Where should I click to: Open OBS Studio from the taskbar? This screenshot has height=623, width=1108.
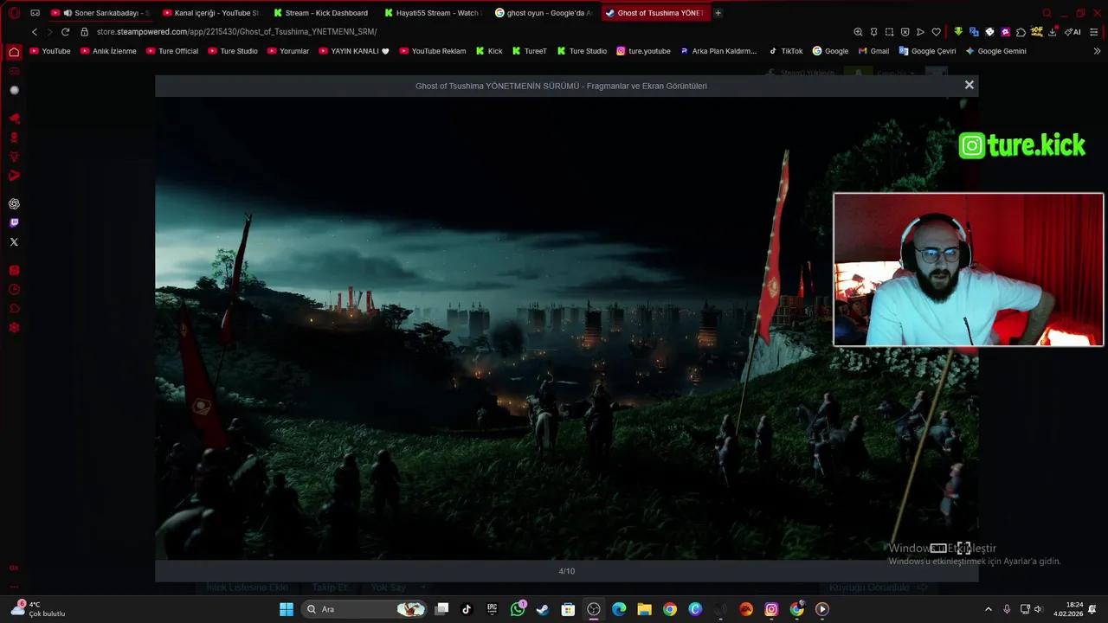[594, 609]
